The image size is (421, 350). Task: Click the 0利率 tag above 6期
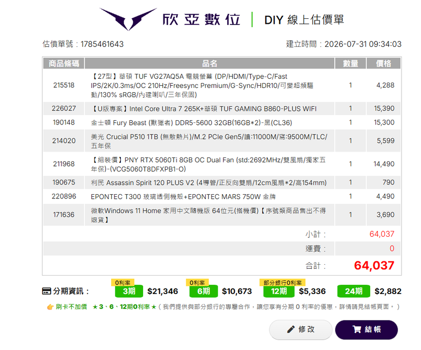[x=198, y=283]
